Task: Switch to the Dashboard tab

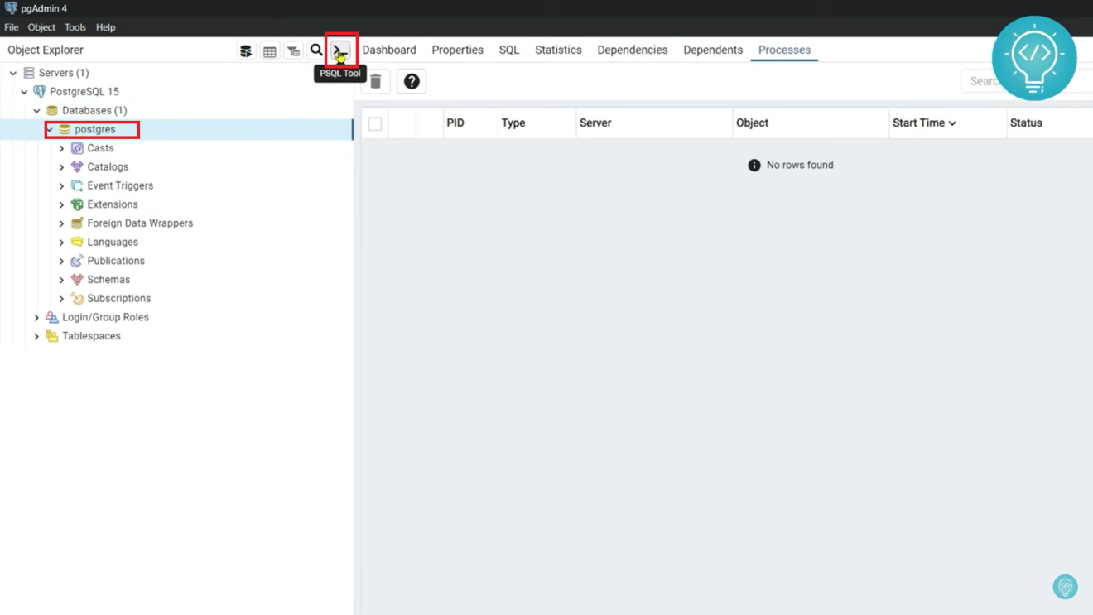Action: (389, 50)
